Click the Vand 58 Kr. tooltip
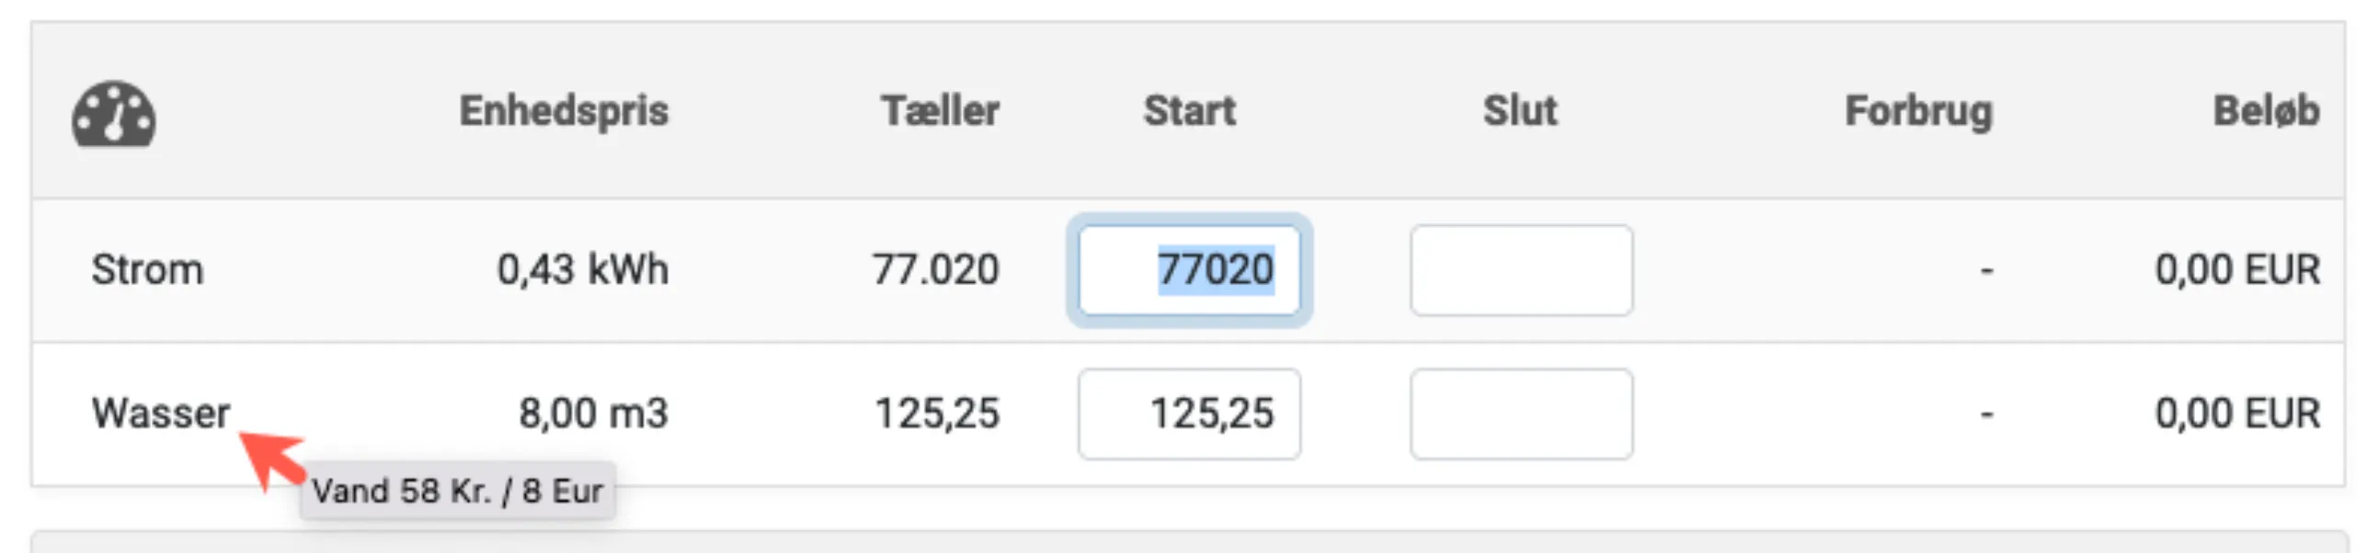Viewport: 2367px width, 553px height. click(457, 491)
